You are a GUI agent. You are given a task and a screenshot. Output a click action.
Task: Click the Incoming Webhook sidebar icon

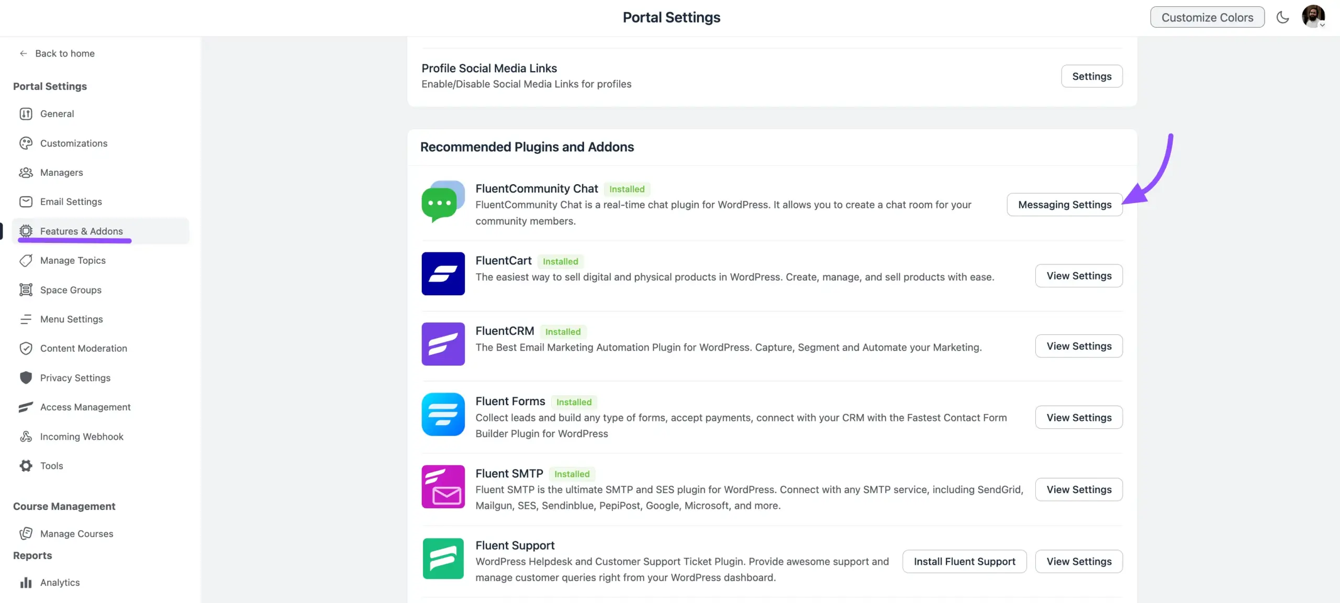pyautogui.click(x=26, y=437)
